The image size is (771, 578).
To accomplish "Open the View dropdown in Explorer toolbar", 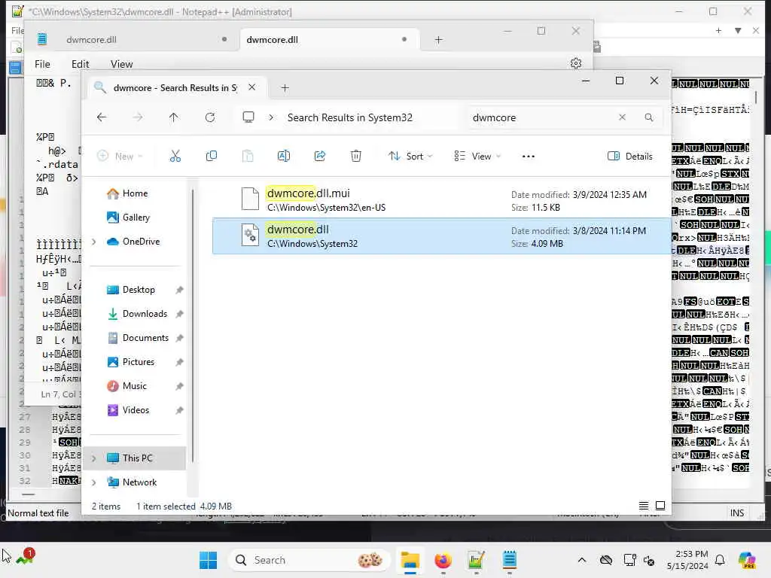I will [x=477, y=157].
